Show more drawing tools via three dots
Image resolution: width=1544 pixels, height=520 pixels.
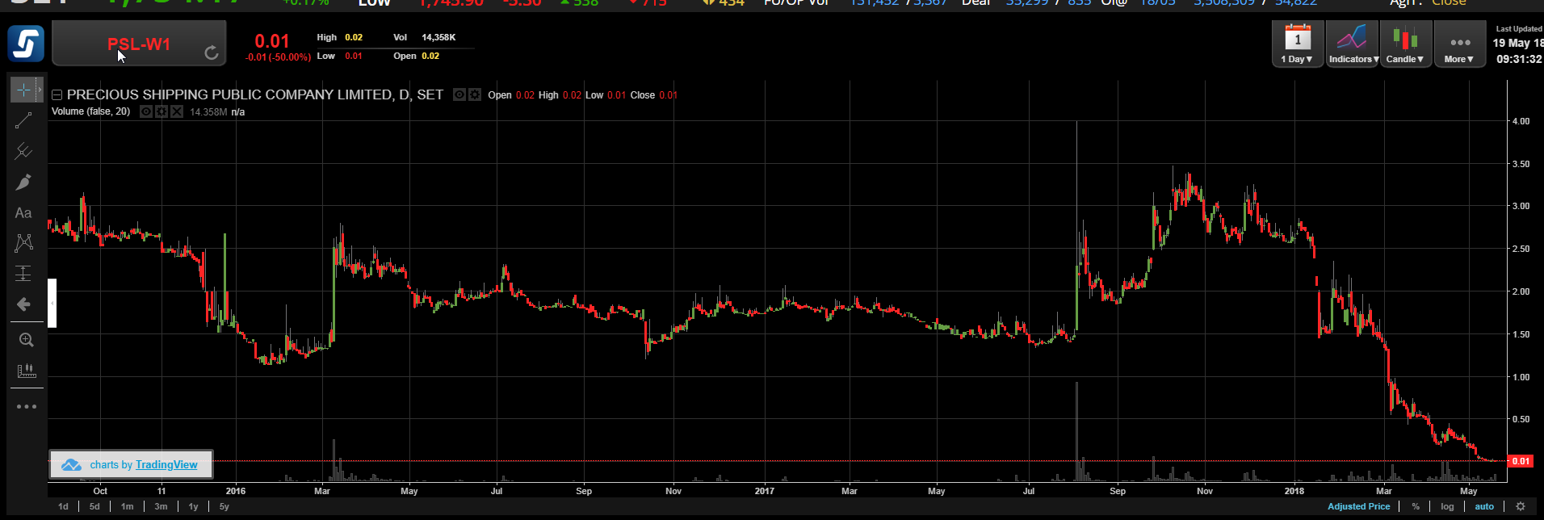[27, 406]
